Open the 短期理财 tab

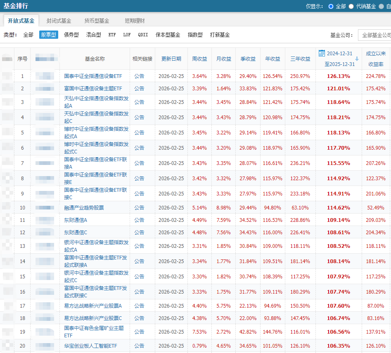(x=135, y=21)
